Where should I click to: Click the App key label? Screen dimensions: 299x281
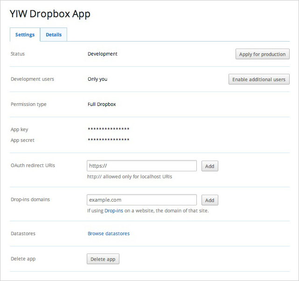click(x=20, y=130)
